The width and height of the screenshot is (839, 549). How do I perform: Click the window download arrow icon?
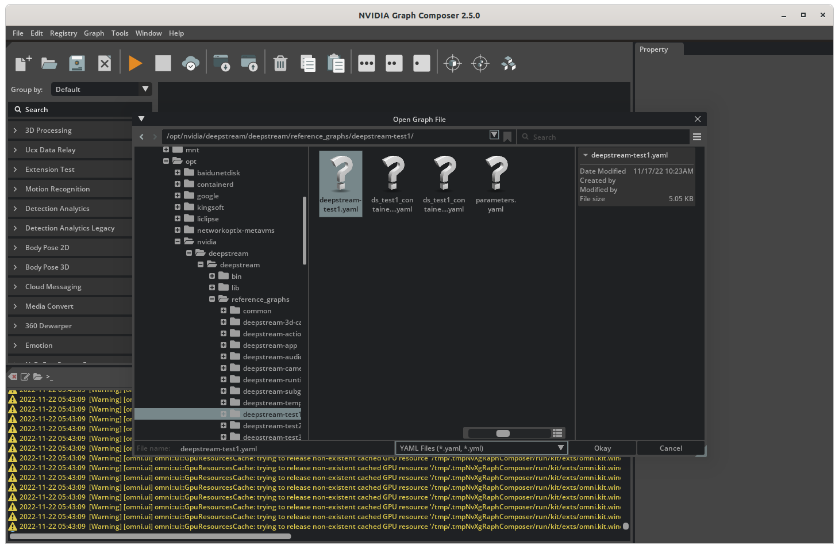pos(221,63)
